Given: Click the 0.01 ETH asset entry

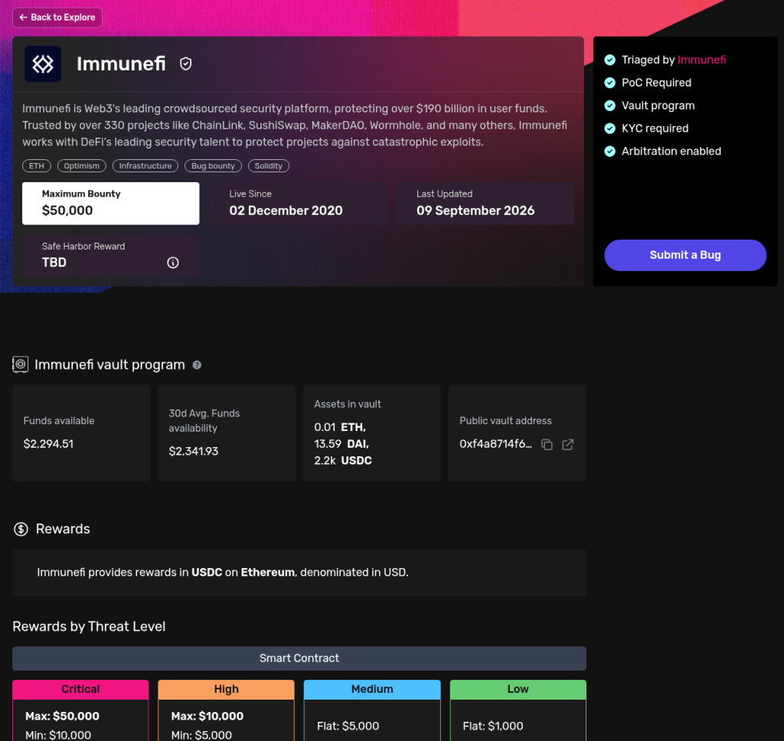Looking at the screenshot, I should pos(340,427).
